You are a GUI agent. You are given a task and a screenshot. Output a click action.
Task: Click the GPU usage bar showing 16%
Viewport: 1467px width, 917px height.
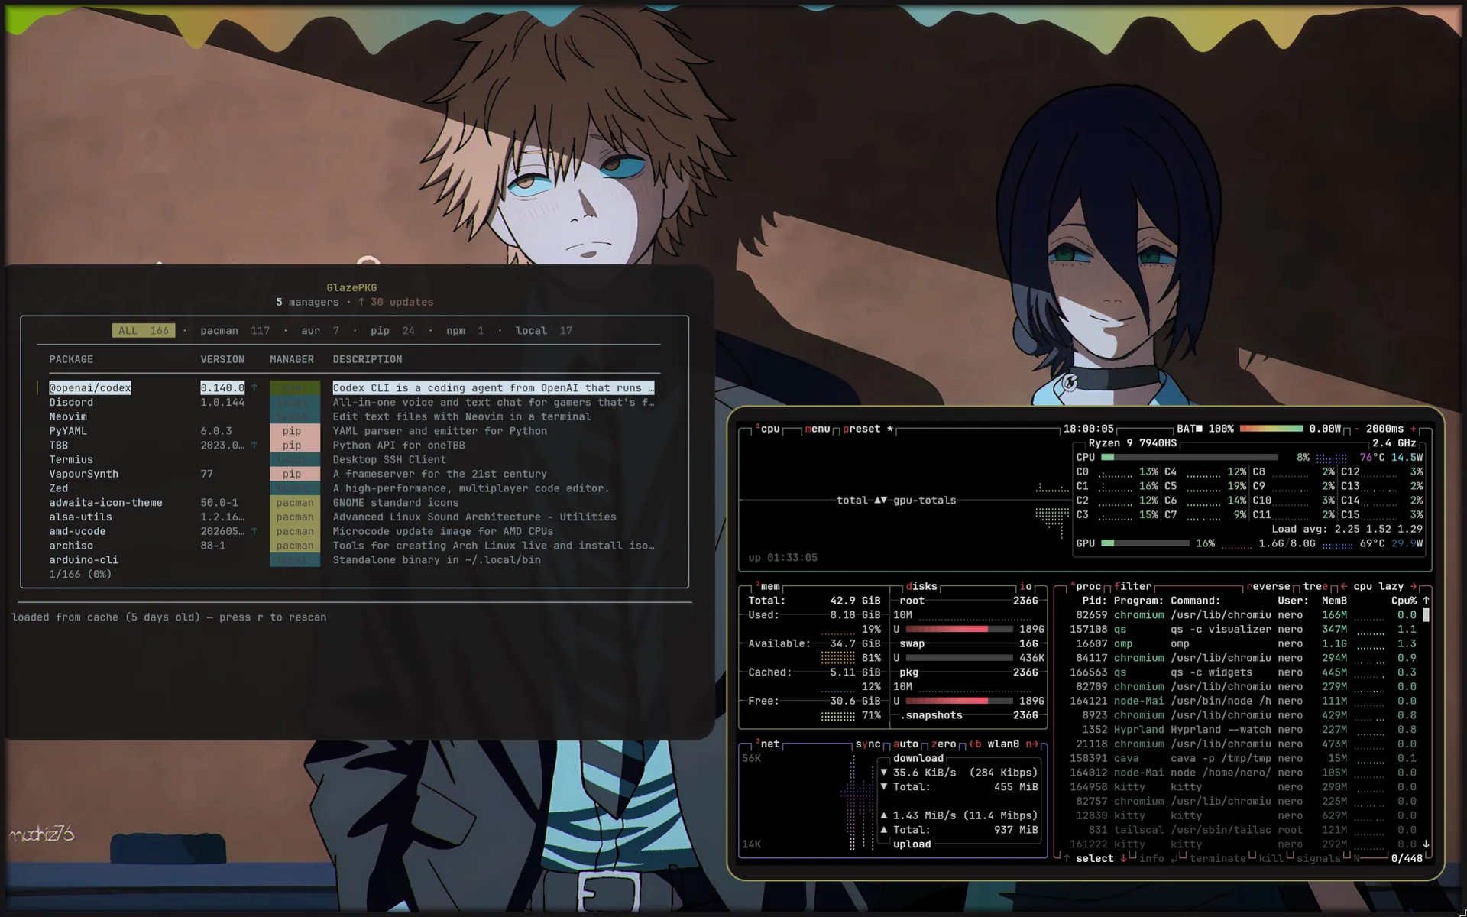(x=1145, y=543)
